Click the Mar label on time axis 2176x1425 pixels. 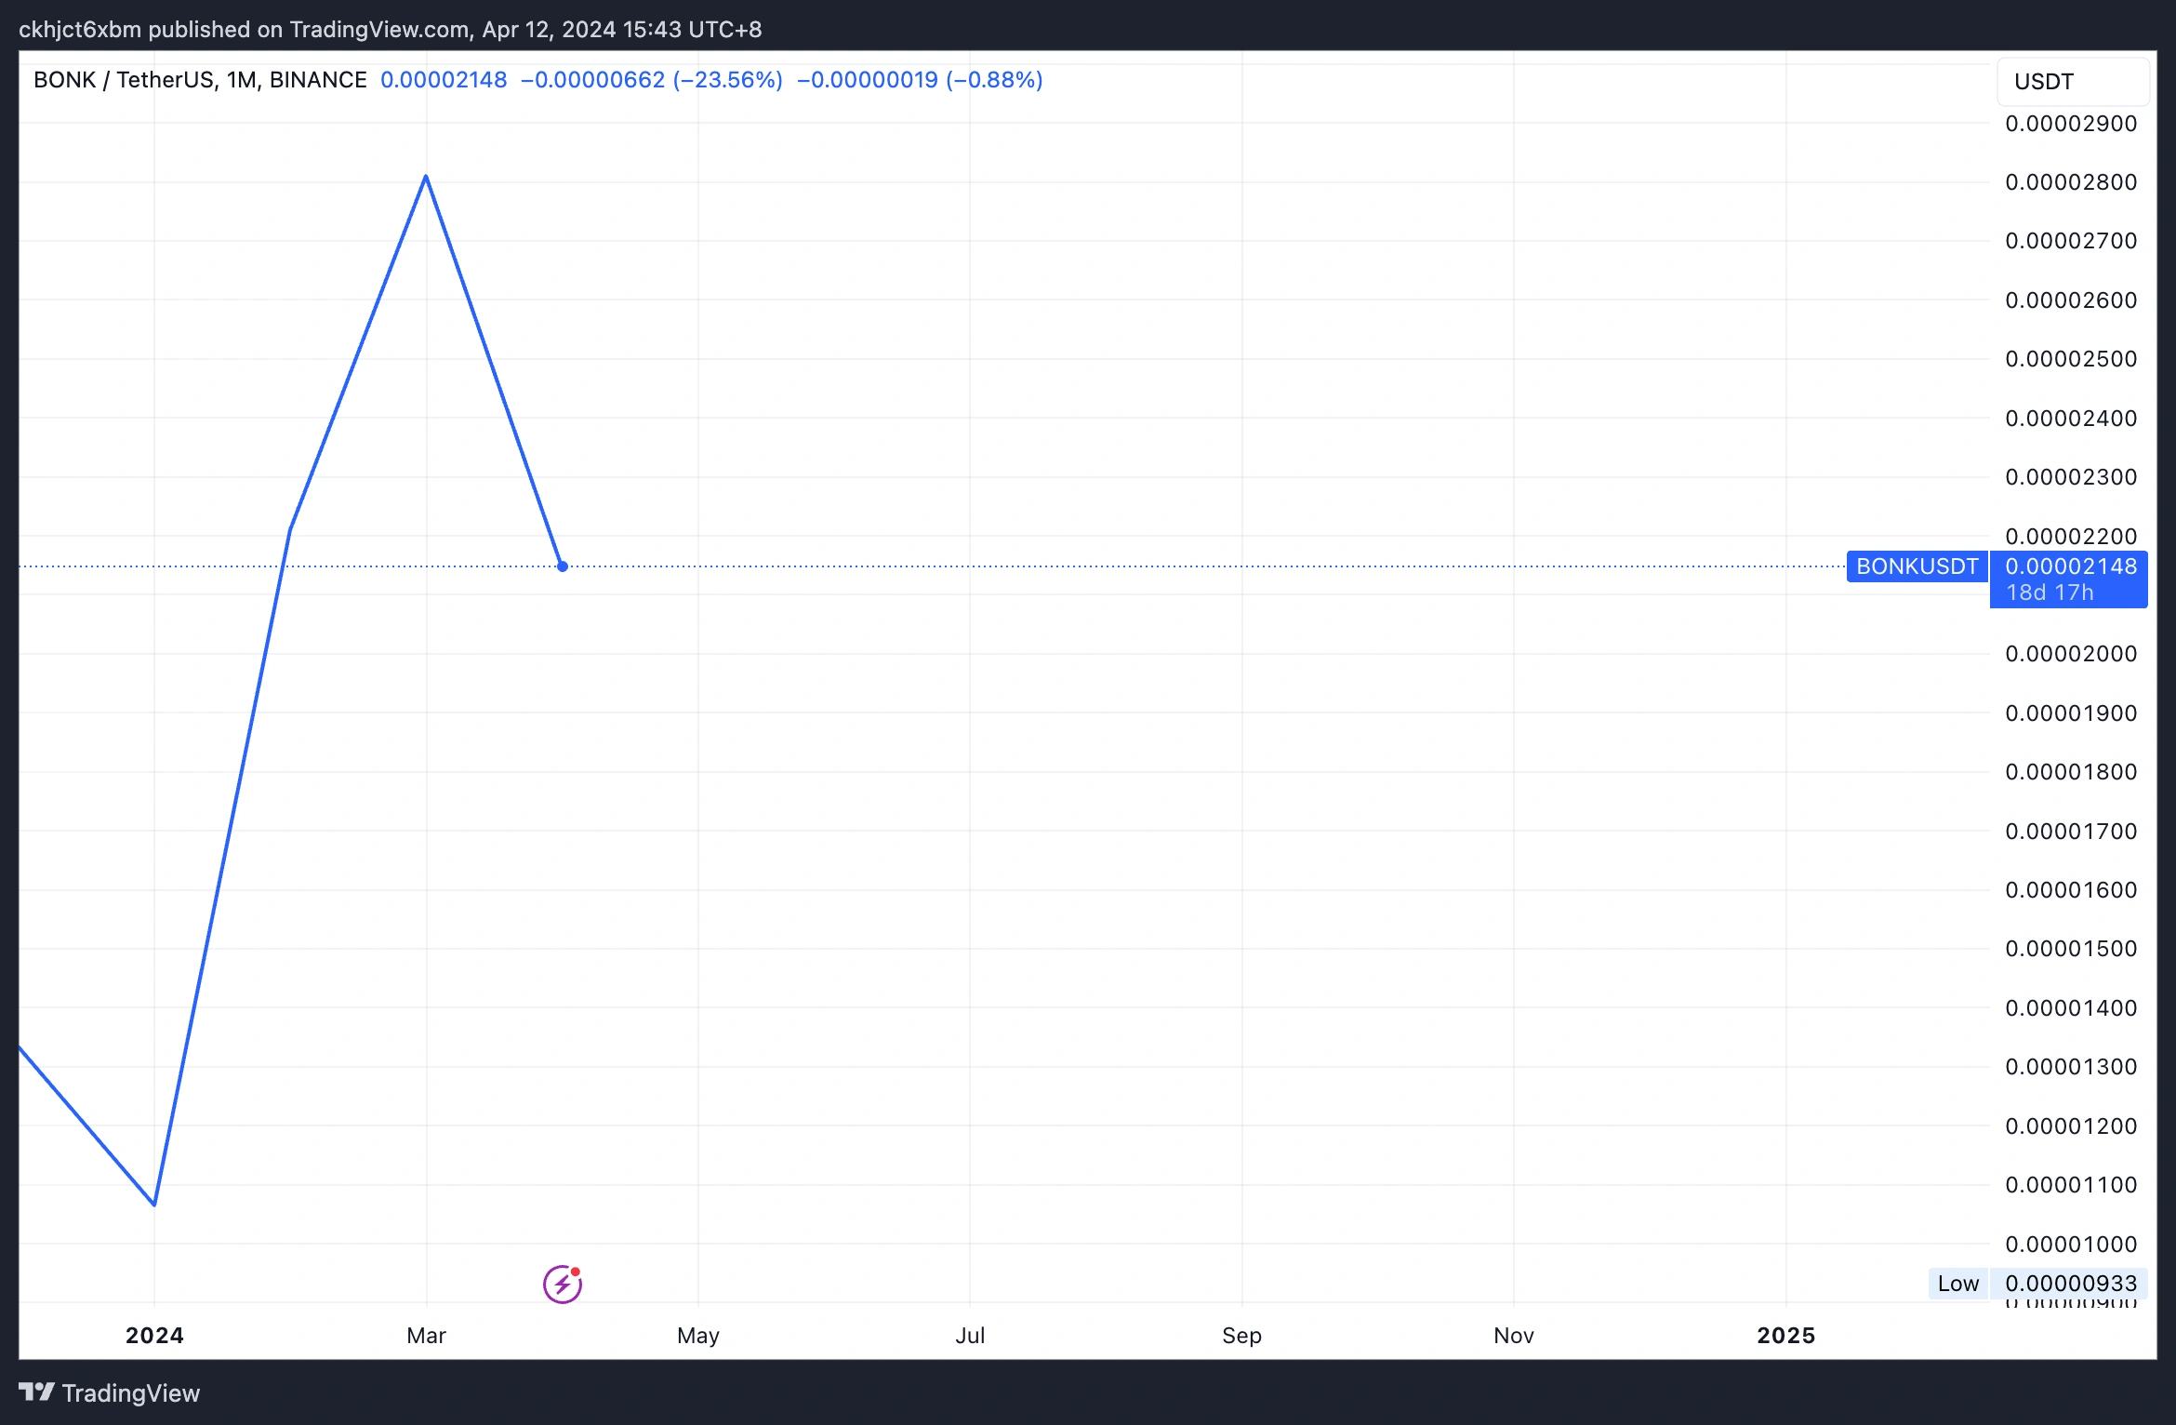(x=426, y=1336)
